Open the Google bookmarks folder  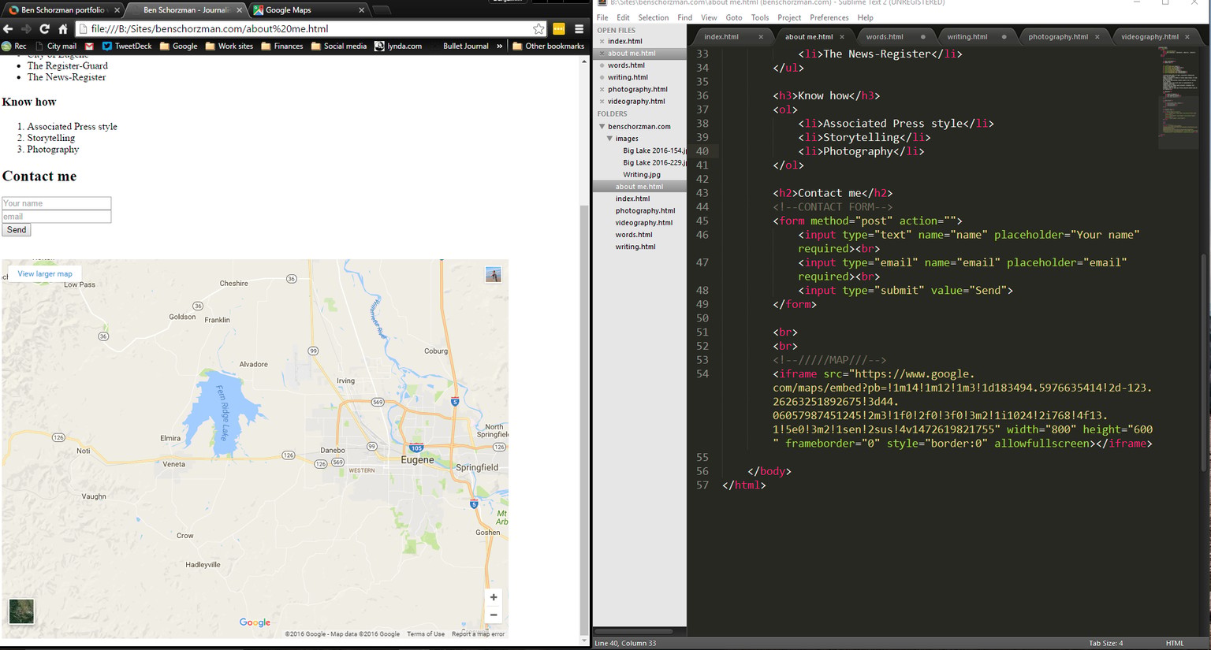pyautogui.click(x=178, y=46)
